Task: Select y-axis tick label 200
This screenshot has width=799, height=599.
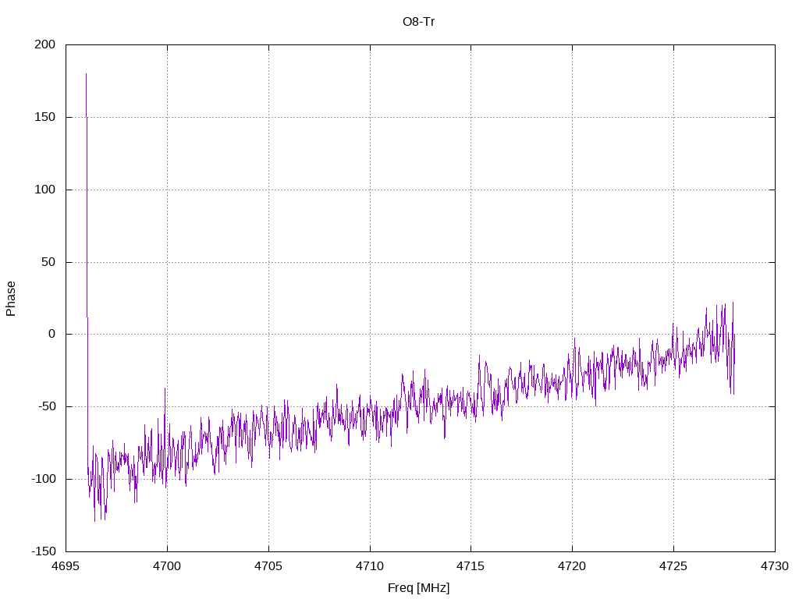Action: coord(44,44)
